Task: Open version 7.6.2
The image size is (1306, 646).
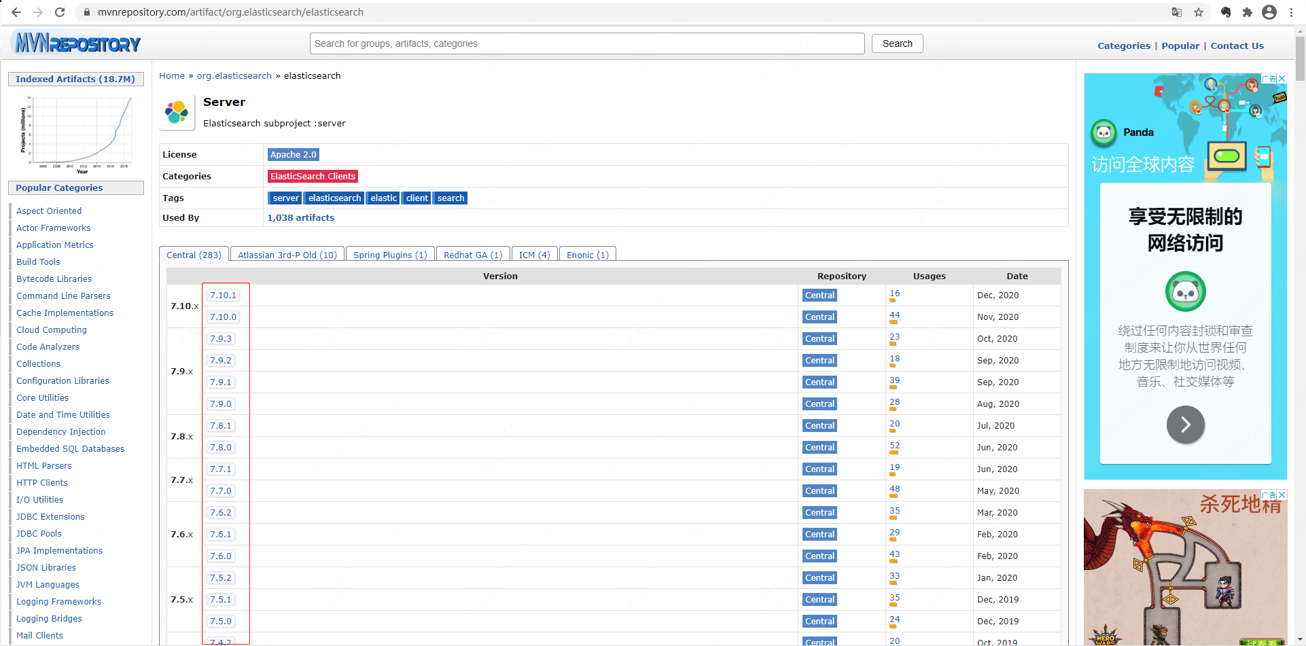Action: coord(220,513)
